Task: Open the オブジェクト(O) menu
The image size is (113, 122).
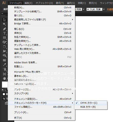Action: point(44,3)
